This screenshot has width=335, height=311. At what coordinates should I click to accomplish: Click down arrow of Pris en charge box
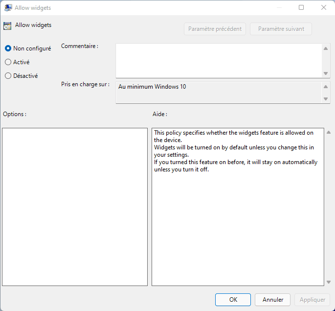[326, 99]
